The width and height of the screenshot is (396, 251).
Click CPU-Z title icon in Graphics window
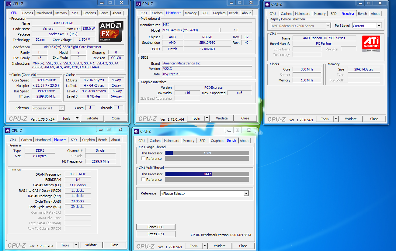(268, 4)
